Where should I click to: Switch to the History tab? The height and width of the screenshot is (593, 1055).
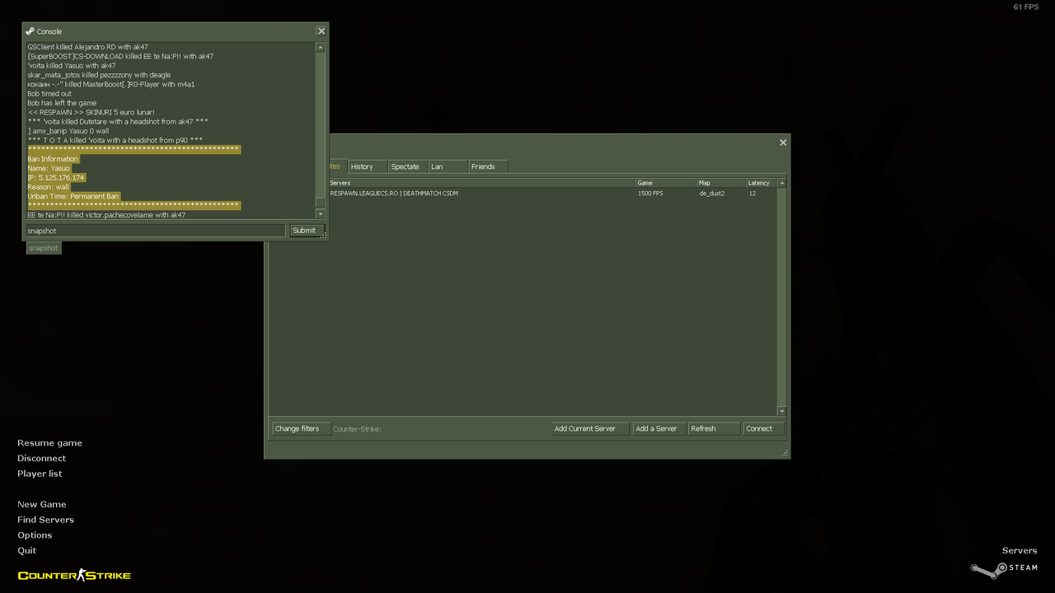[368, 166]
